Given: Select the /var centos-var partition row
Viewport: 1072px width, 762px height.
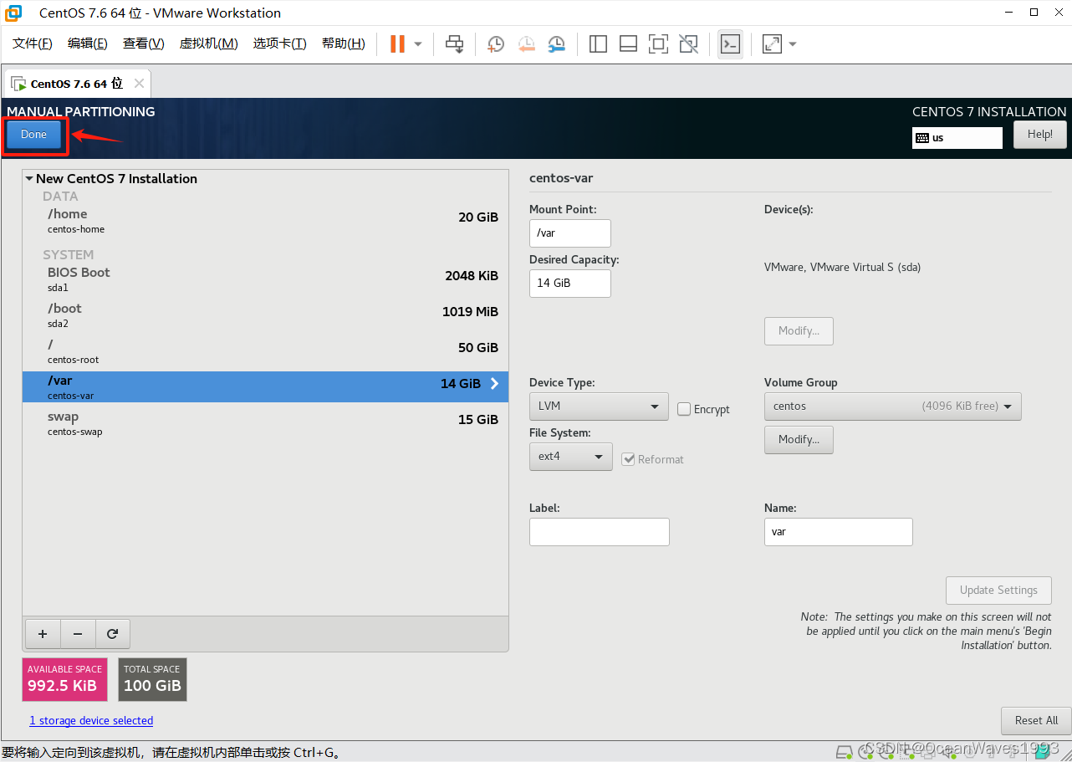Looking at the screenshot, I should pyautogui.click(x=265, y=387).
